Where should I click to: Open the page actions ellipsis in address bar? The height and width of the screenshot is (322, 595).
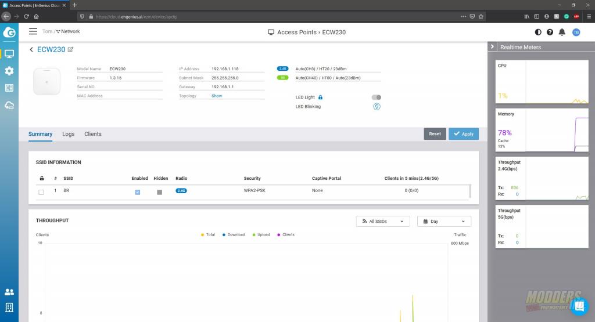tap(463, 16)
